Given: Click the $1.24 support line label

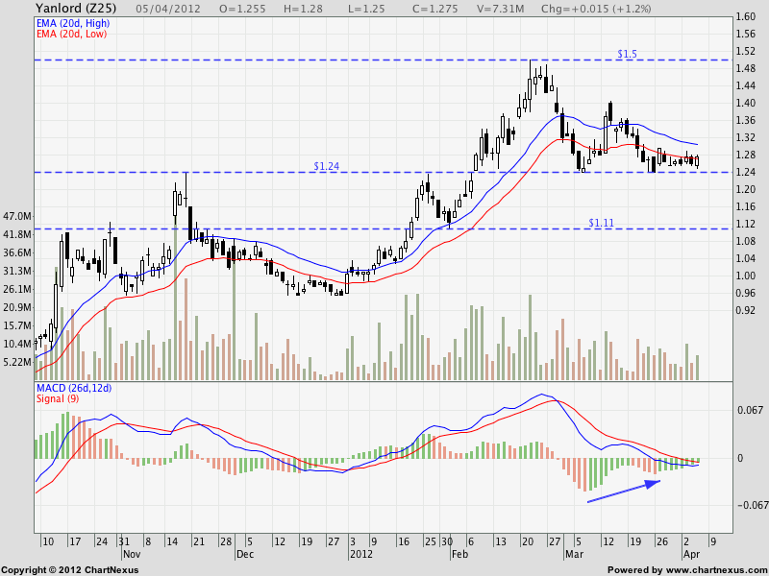Looking at the screenshot, I should click(328, 166).
